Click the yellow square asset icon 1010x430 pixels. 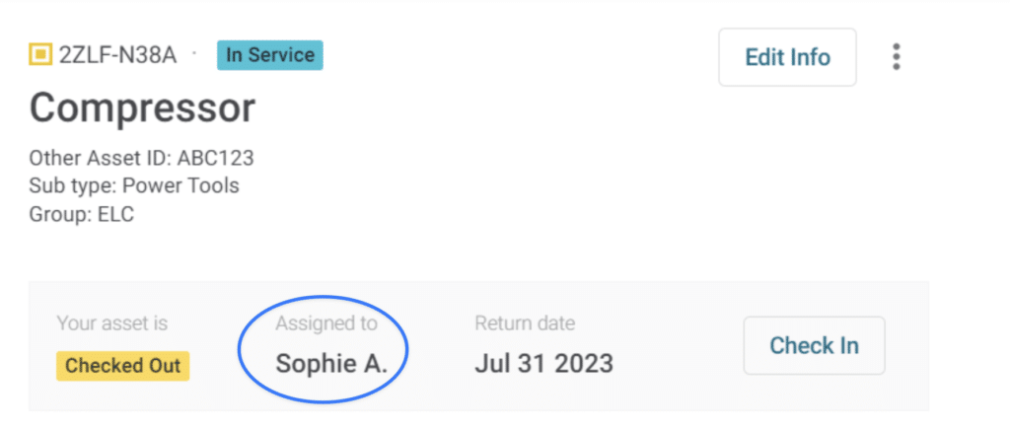[x=40, y=55]
